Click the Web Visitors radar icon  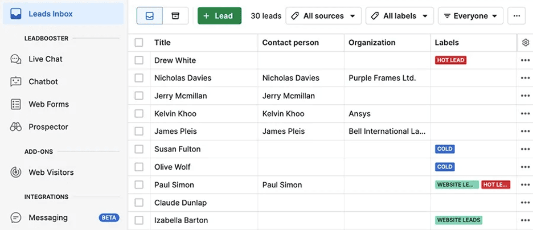pyautogui.click(x=16, y=172)
